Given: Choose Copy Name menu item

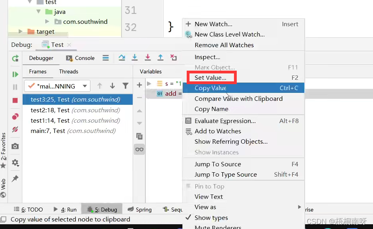Looking at the screenshot, I should pos(244,109).
